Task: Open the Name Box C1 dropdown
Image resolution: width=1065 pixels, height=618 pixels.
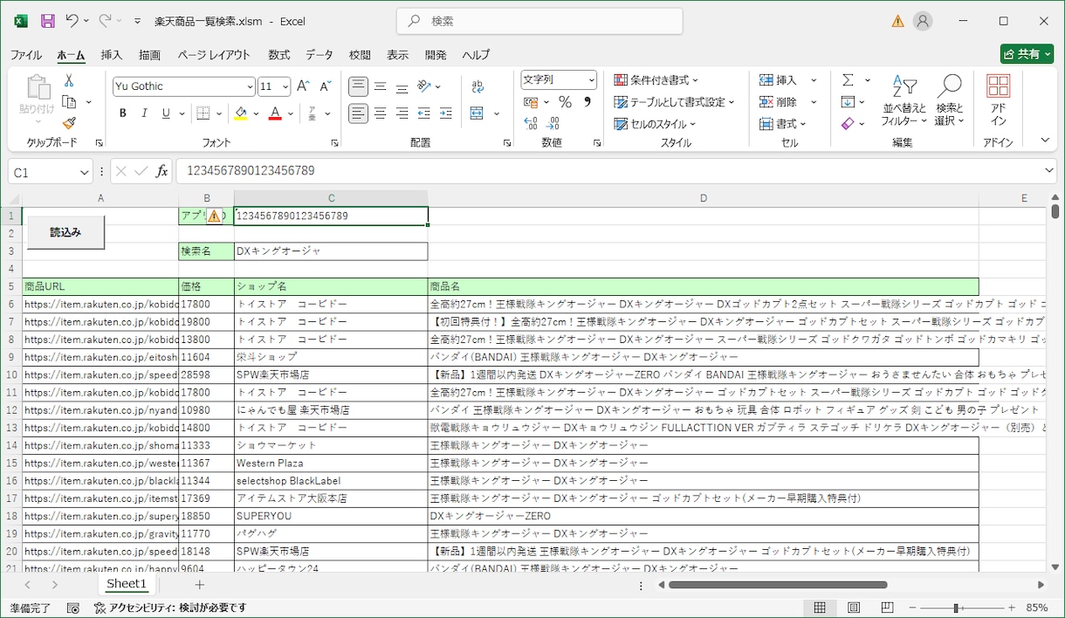Action: (x=85, y=173)
